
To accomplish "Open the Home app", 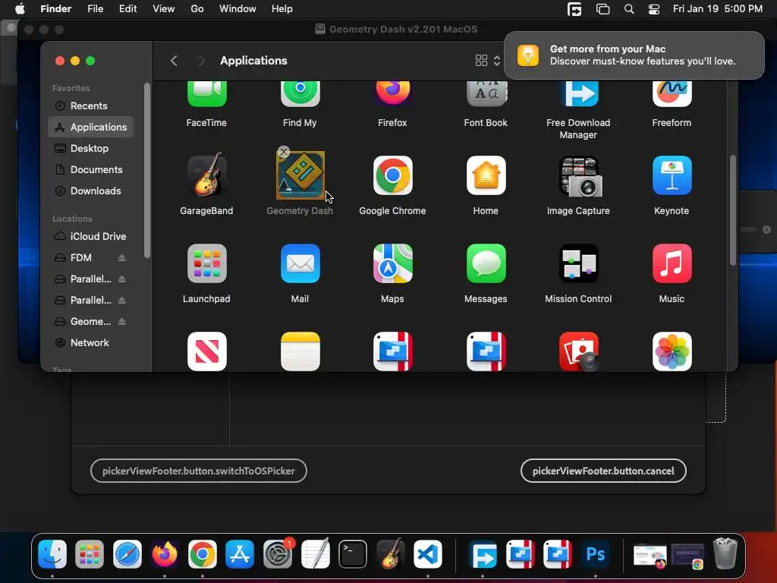I will click(486, 175).
